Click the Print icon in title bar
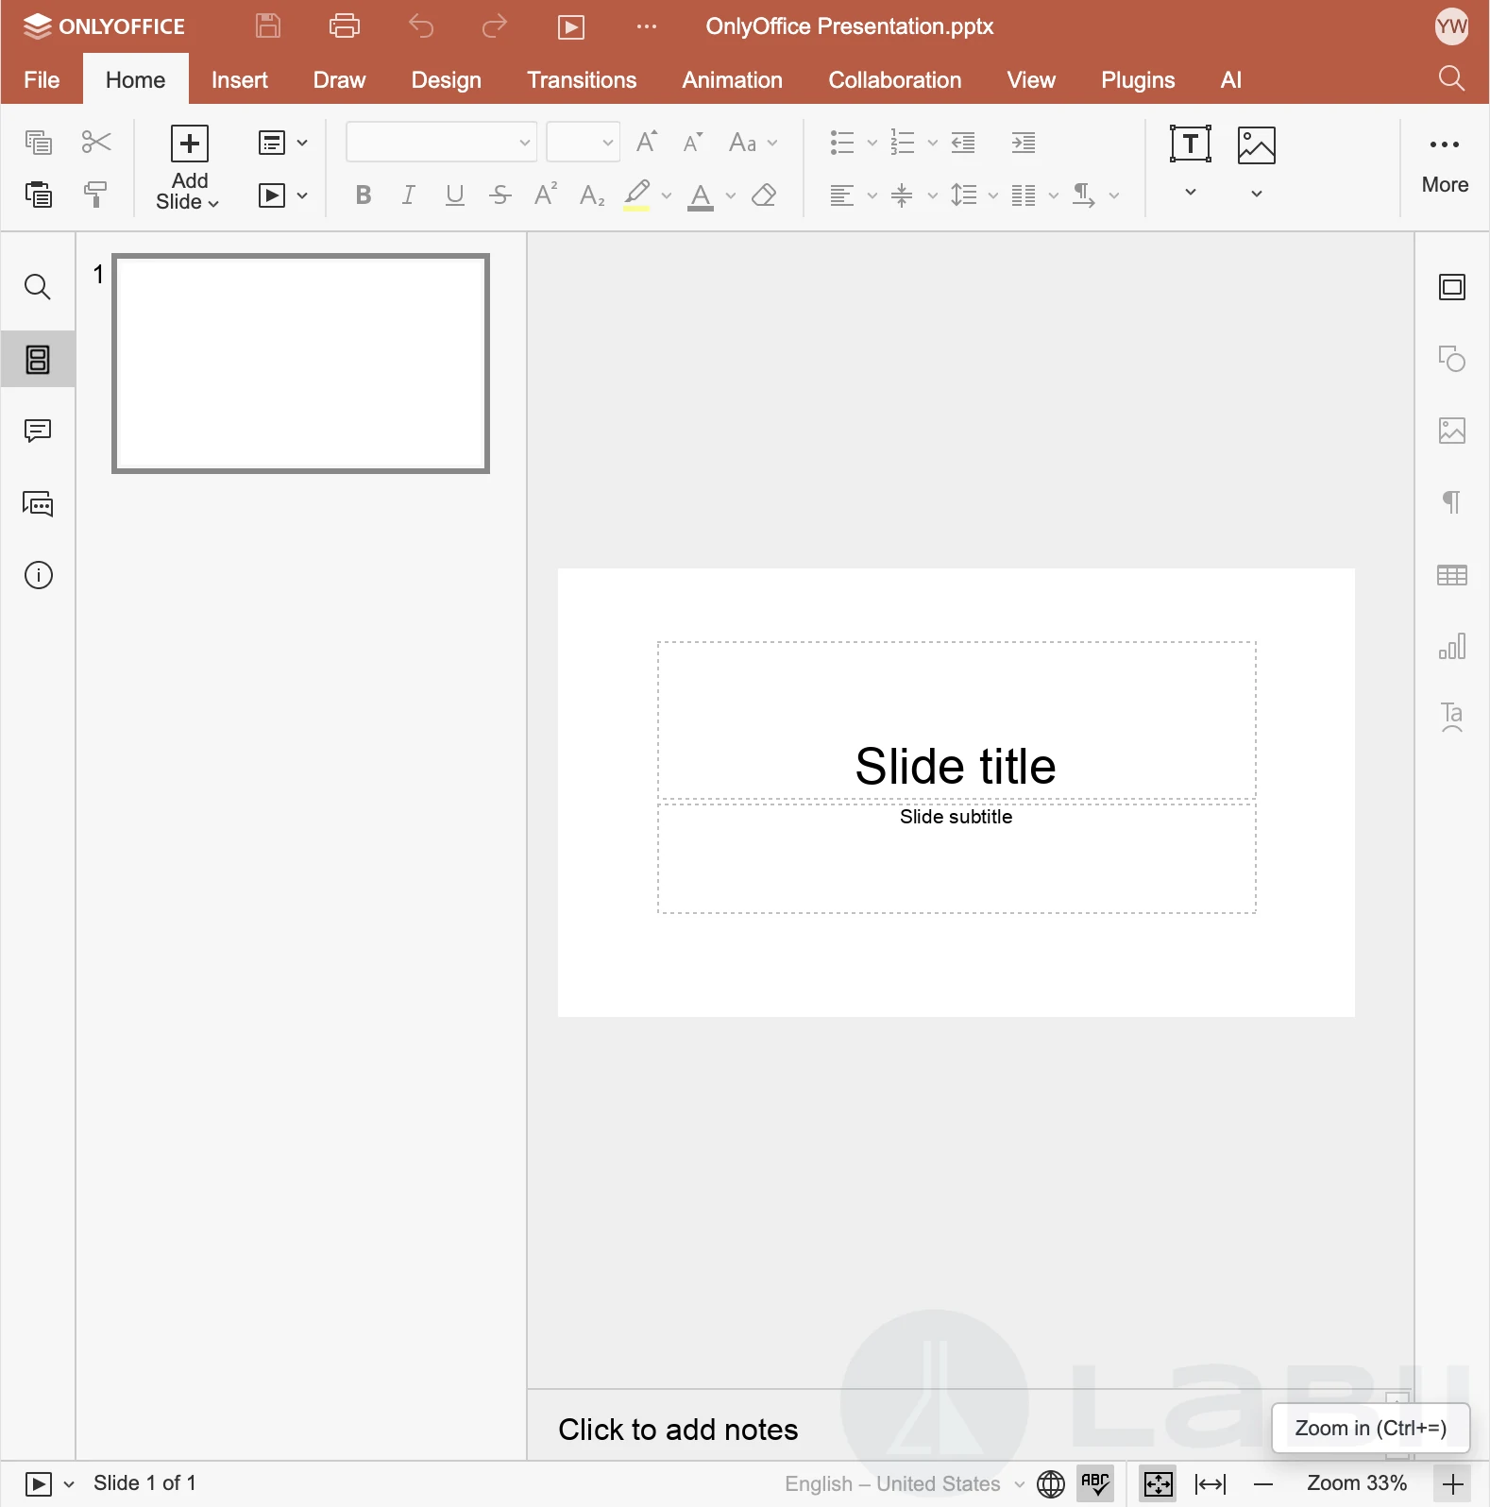This screenshot has height=1507, width=1490. pos(344,26)
